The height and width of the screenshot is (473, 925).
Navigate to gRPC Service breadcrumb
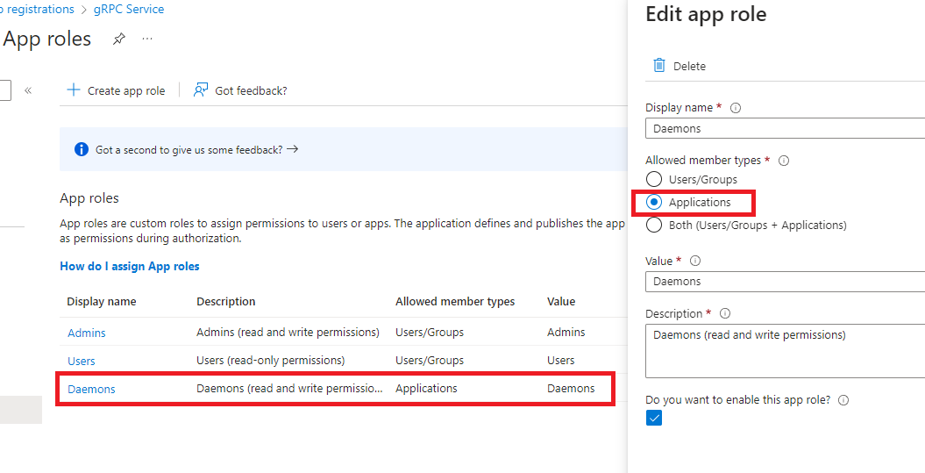click(129, 10)
